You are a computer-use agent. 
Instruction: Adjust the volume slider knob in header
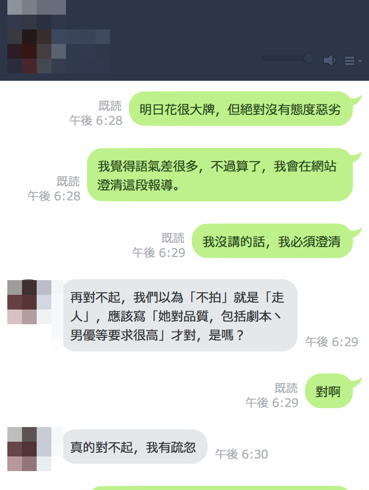[308, 58]
